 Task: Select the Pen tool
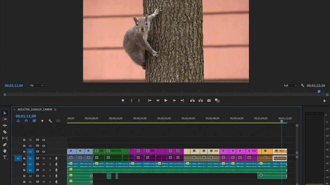pos(5,145)
